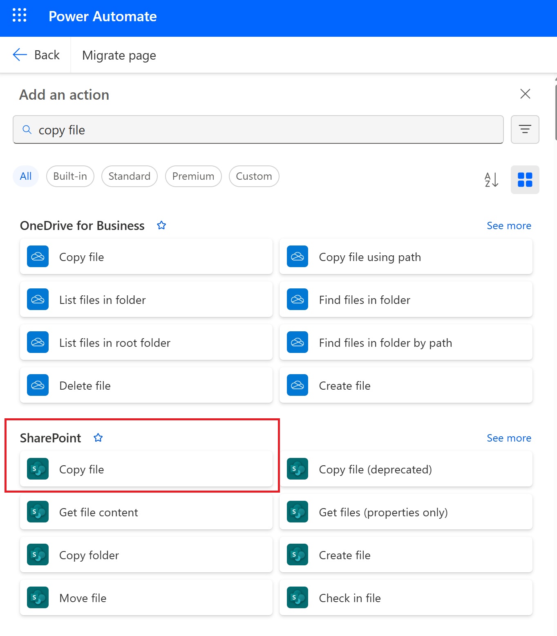This screenshot has height=636, width=557.
Task: Switch to grid view layout
Action: point(525,180)
